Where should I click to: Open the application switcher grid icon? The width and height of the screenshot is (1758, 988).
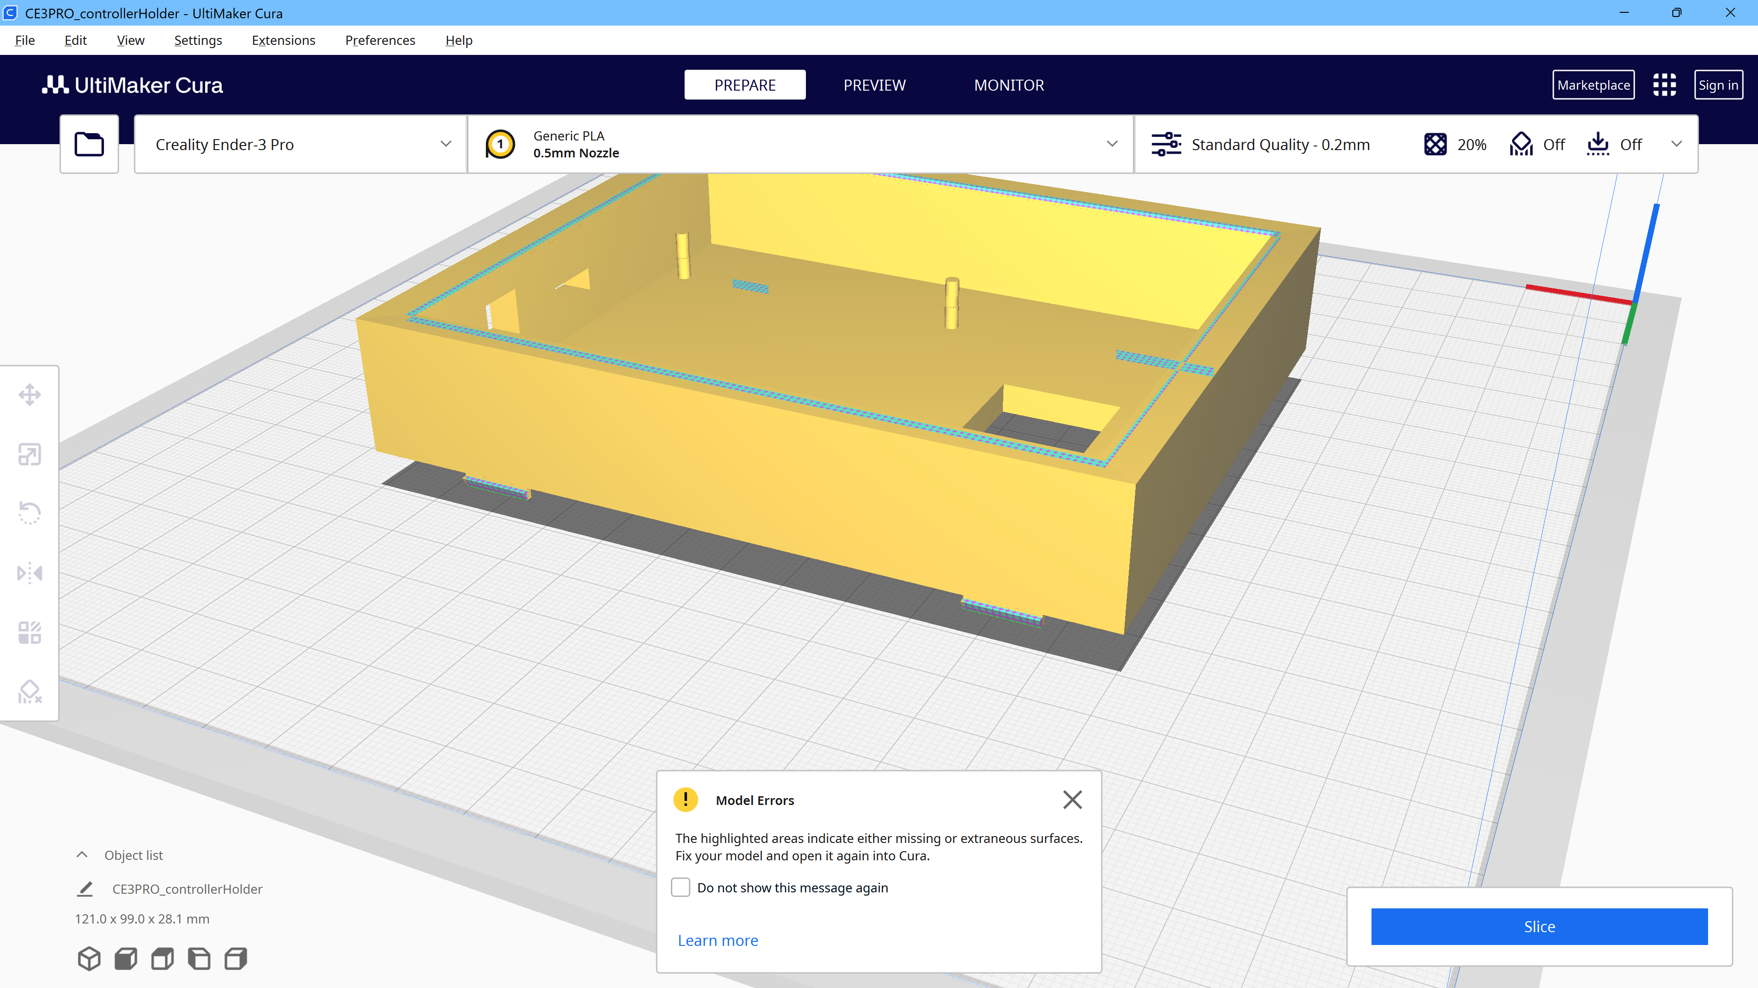(1664, 85)
